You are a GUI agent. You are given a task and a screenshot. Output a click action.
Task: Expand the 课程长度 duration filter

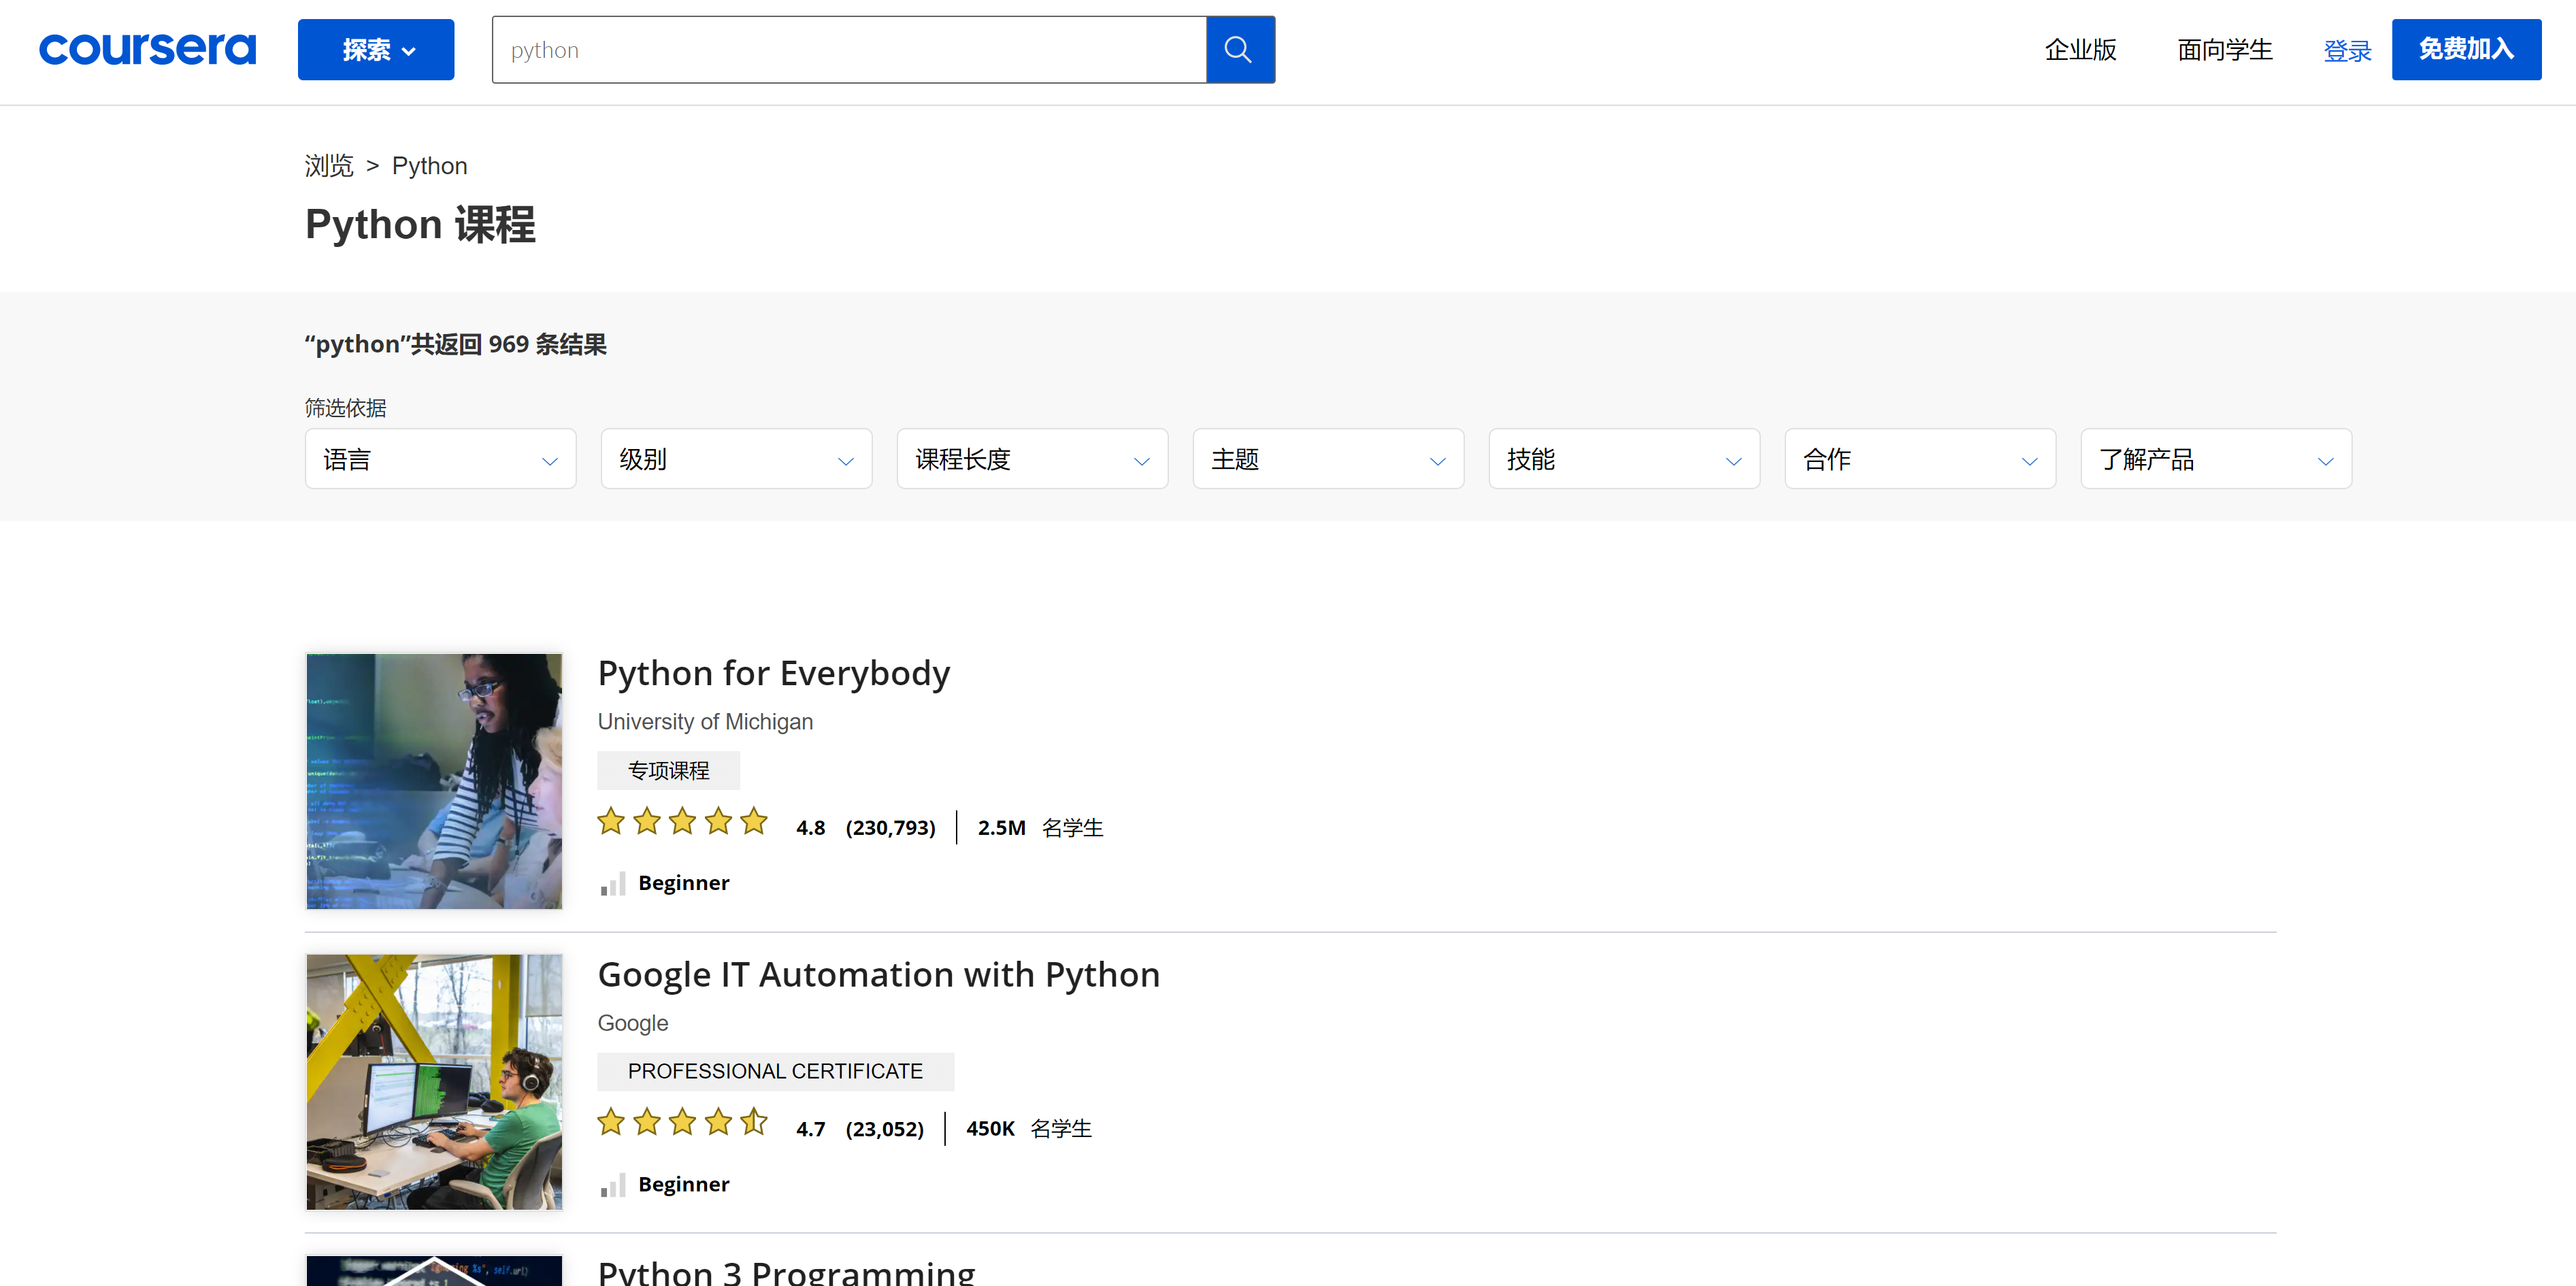(x=1032, y=459)
